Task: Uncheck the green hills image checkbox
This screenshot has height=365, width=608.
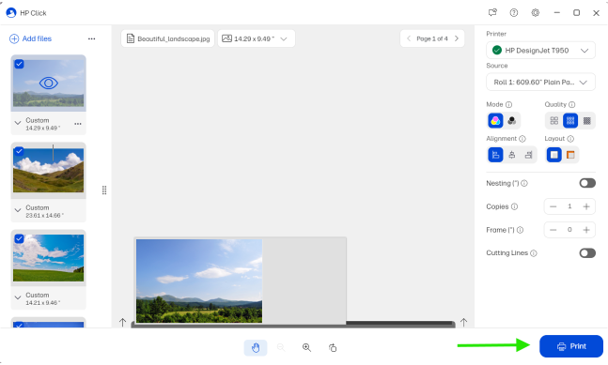Action: (19, 151)
